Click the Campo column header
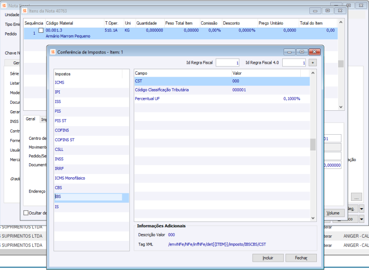This screenshot has height=270, width=369. click(x=183, y=73)
